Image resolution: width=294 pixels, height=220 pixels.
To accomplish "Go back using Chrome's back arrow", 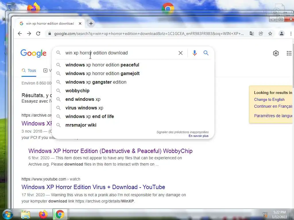I will coord(20,34).
